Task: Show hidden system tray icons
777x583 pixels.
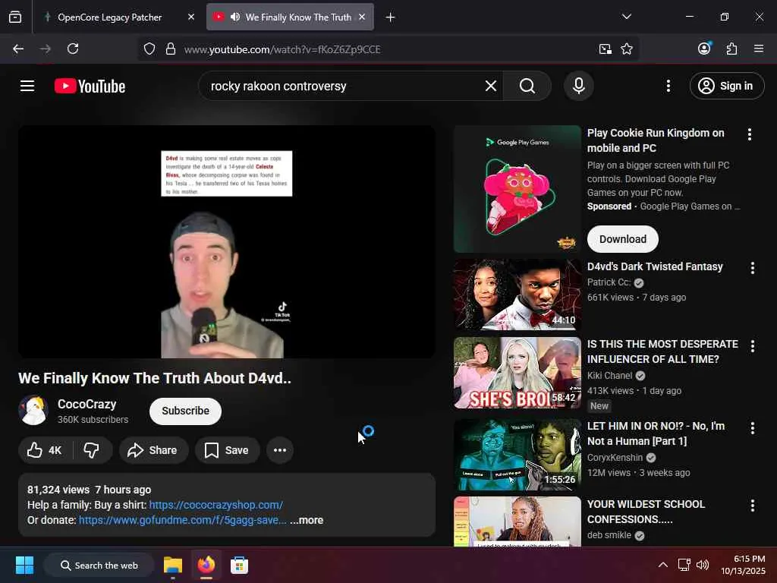Action: [x=663, y=565]
